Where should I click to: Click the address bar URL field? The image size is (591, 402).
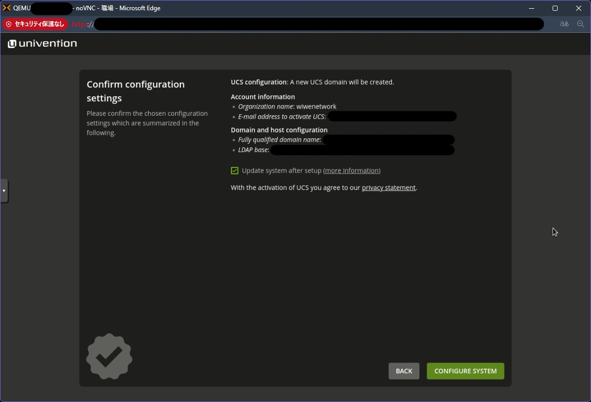point(307,24)
